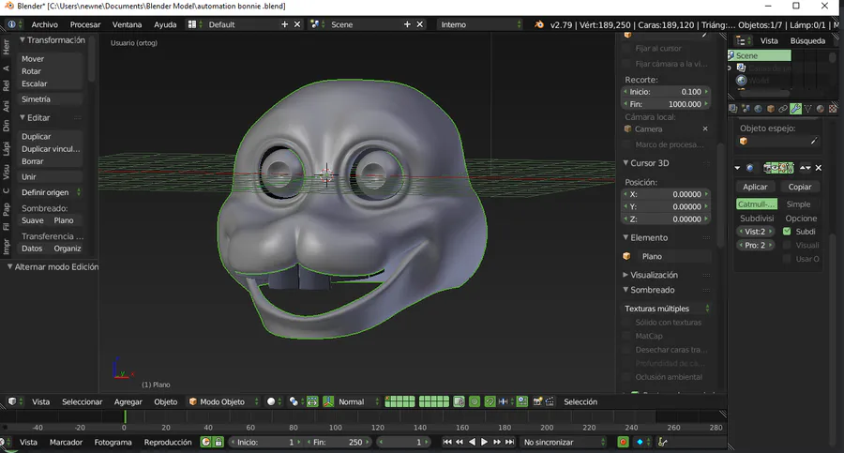The image size is (844, 453).
Task: Click the Suave shading button
Action: [33, 220]
